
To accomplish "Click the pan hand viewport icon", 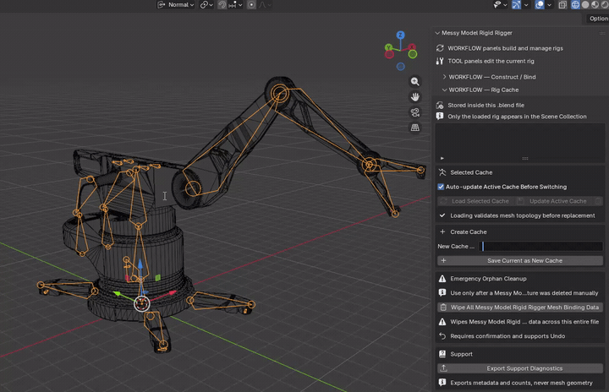I will (x=414, y=97).
